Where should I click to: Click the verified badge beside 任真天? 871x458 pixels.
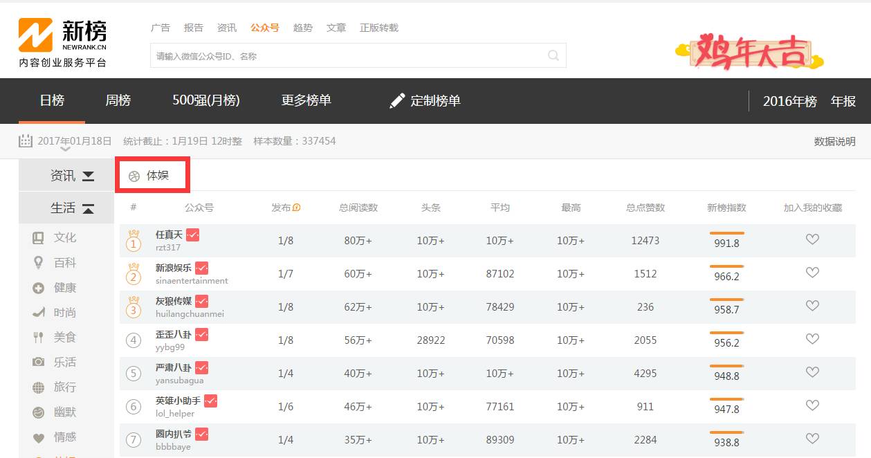[x=193, y=235]
